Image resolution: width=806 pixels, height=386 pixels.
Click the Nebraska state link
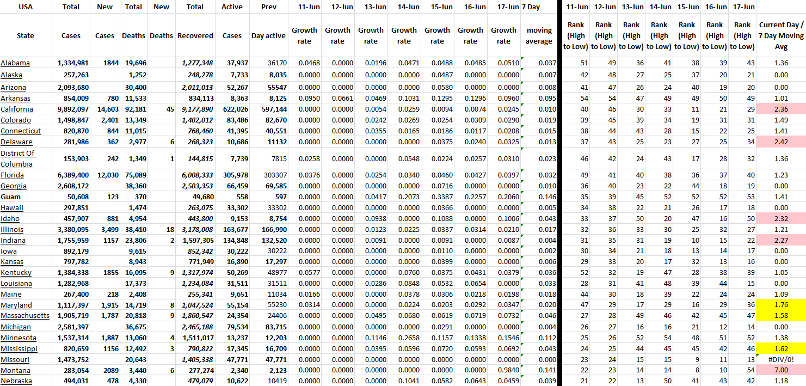(16, 381)
